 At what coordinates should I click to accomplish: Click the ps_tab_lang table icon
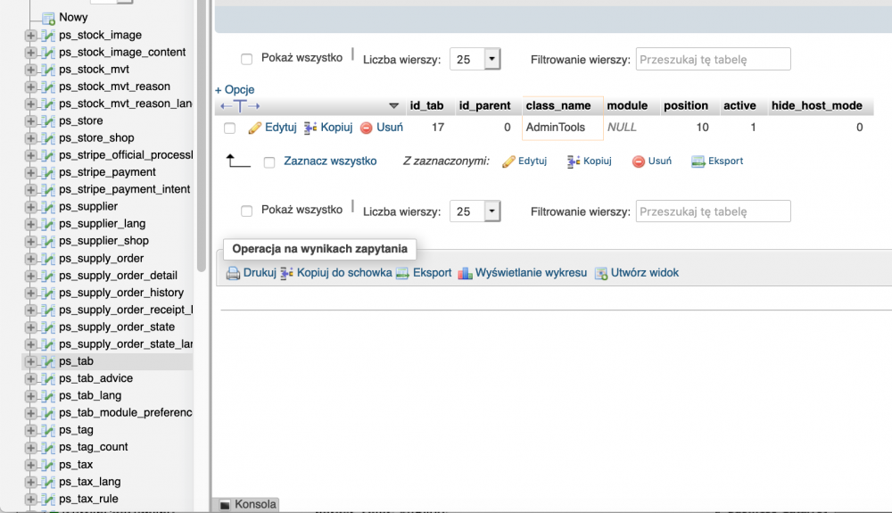coord(48,396)
